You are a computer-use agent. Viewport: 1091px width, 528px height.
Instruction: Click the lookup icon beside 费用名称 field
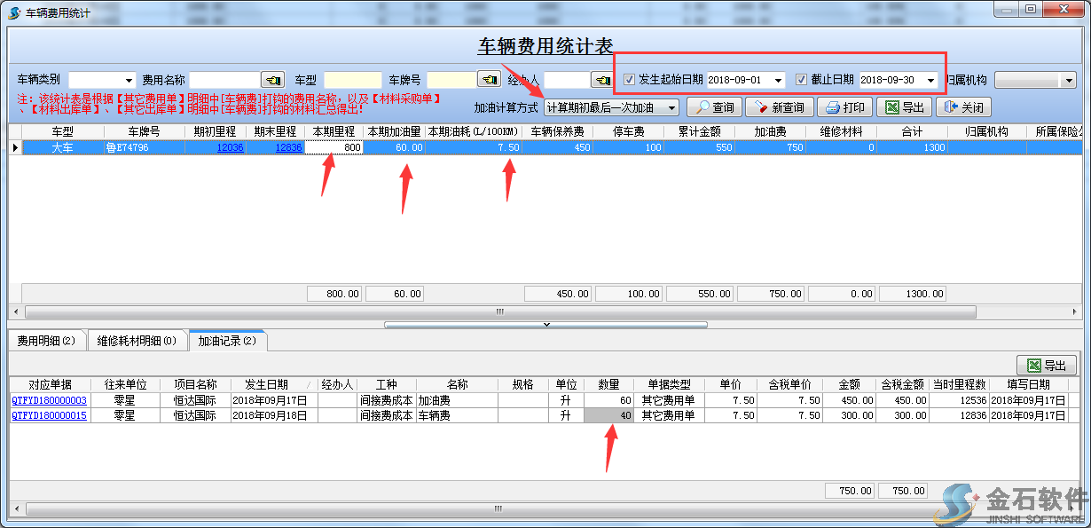[271, 79]
